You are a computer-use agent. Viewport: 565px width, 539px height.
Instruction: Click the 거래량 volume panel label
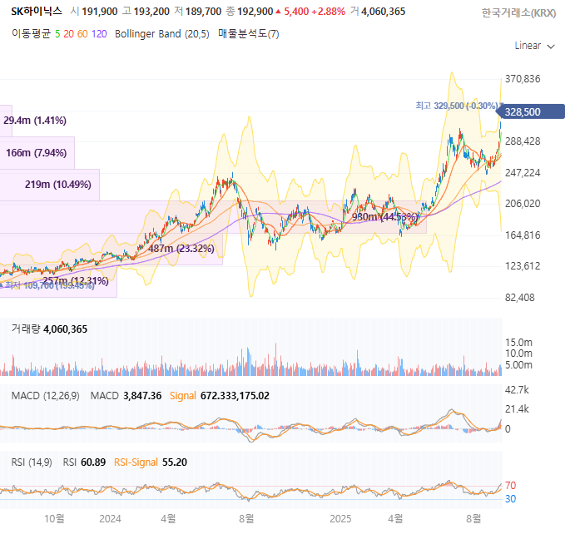(26, 329)
